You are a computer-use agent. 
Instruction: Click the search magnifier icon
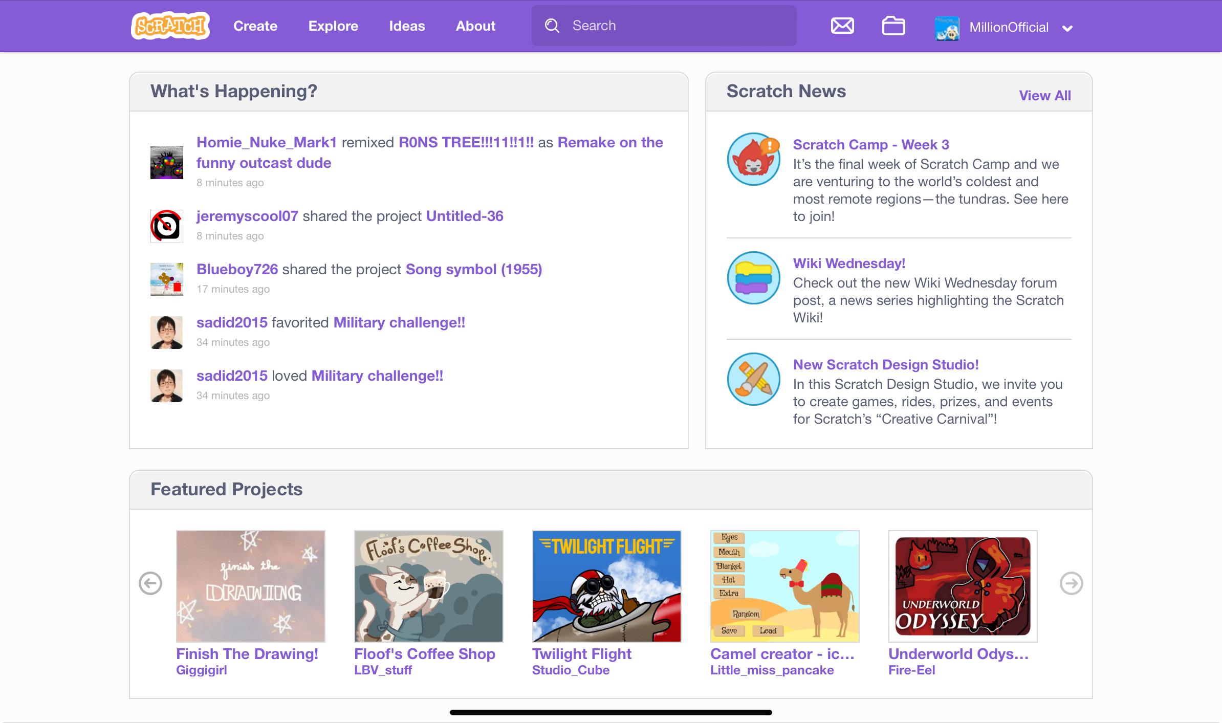click(x=552, y=26)
